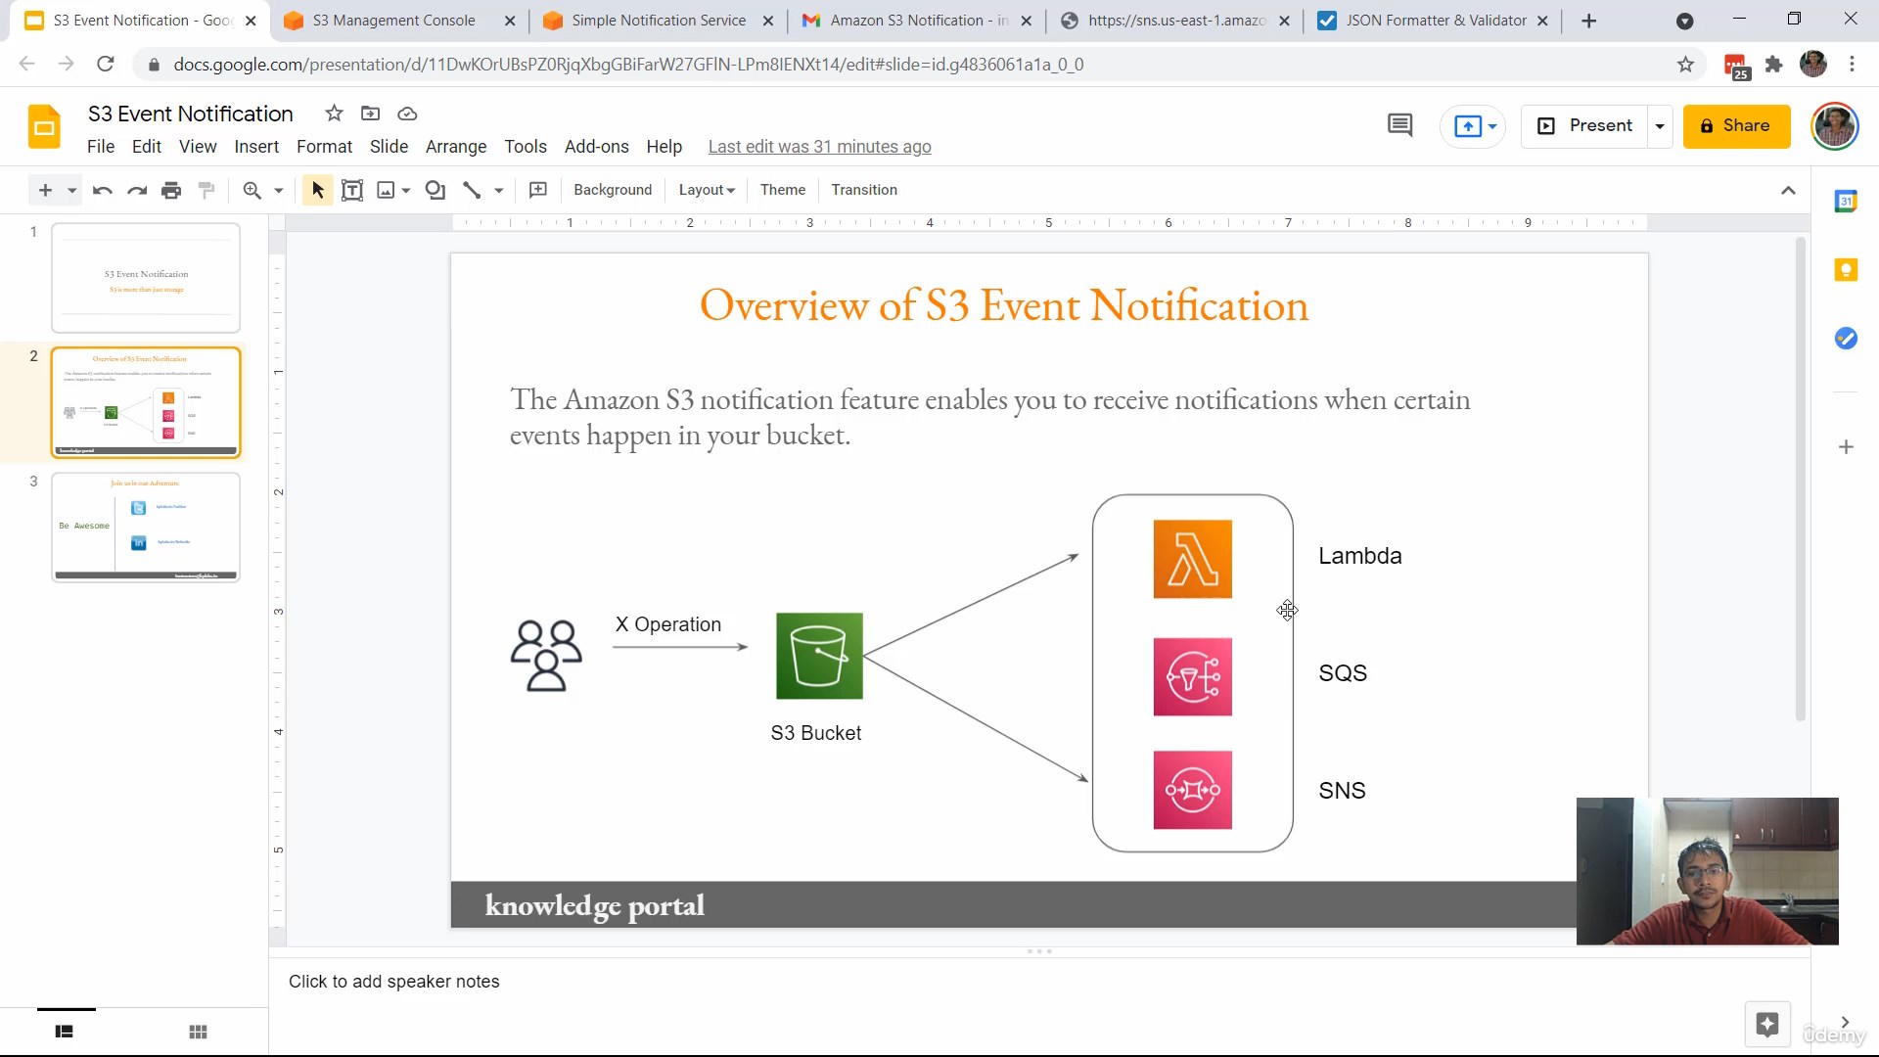Image resolution: width=1879 pixels, height=1057 pixels.
Task: Select slide 3 thumbnail
Action: [146, 528]
